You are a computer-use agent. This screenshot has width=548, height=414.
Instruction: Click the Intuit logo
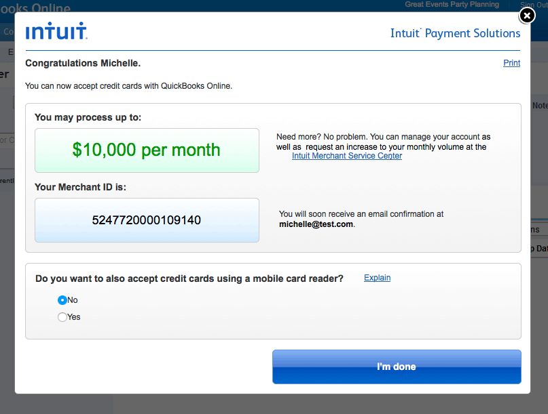click(56, 31)
